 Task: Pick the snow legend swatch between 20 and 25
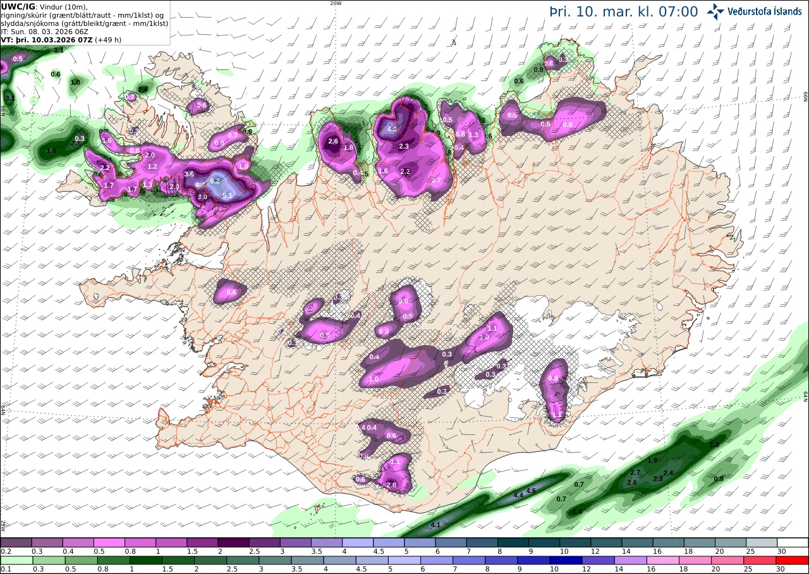pos(731,542)
